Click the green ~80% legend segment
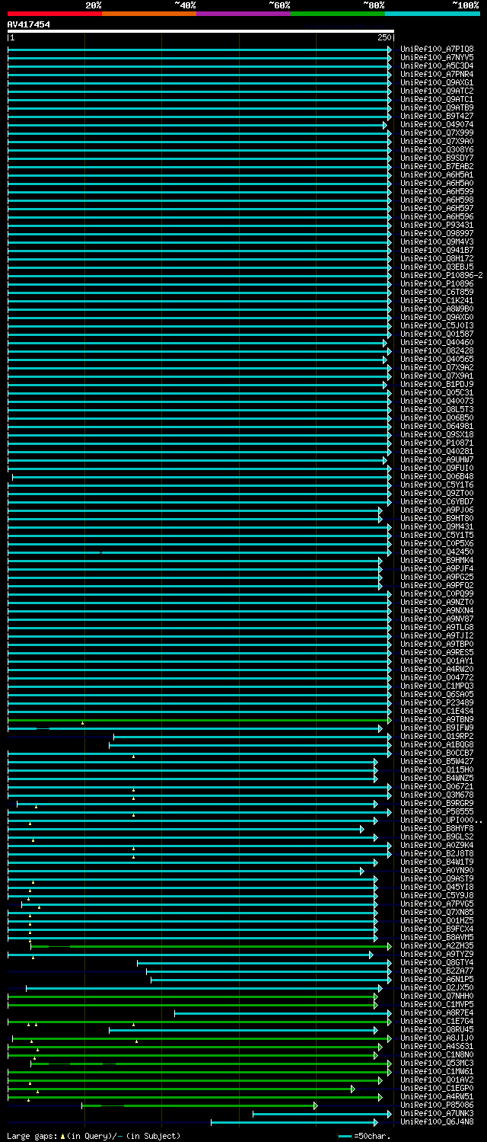This screenshot has height=1142, width=487. [x=338, y=13]
